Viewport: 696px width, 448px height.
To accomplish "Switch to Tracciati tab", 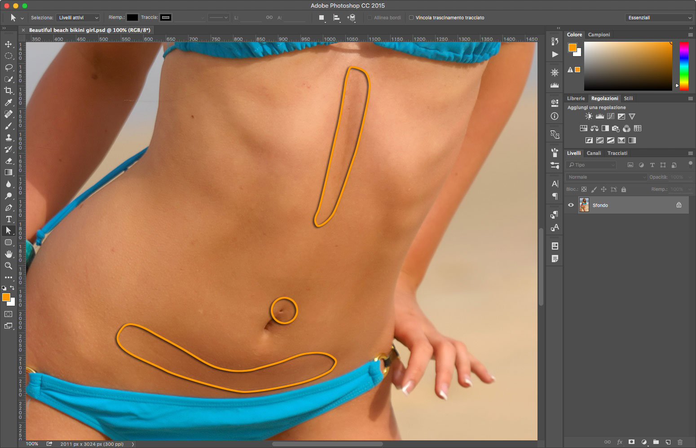I will (617, 153).
